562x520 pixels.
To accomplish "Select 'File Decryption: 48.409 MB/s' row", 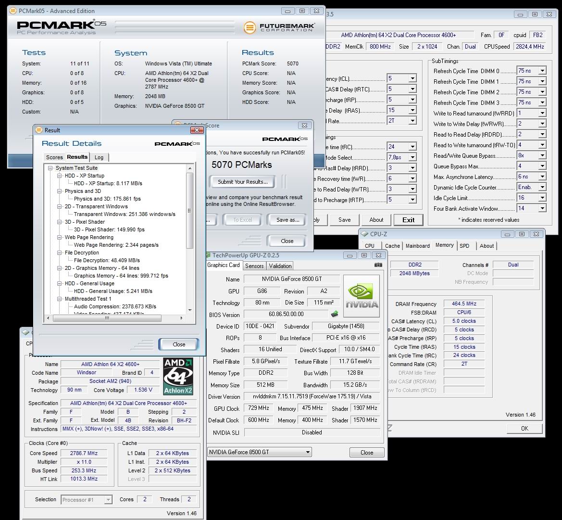I will coord(107,260).
